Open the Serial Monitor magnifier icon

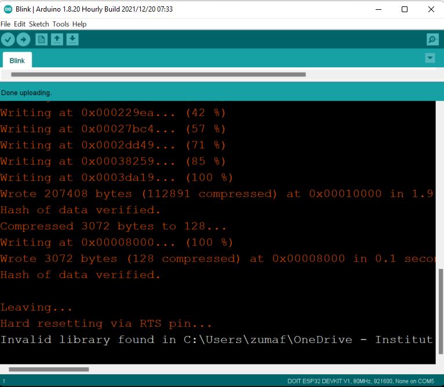click(432, 39)
